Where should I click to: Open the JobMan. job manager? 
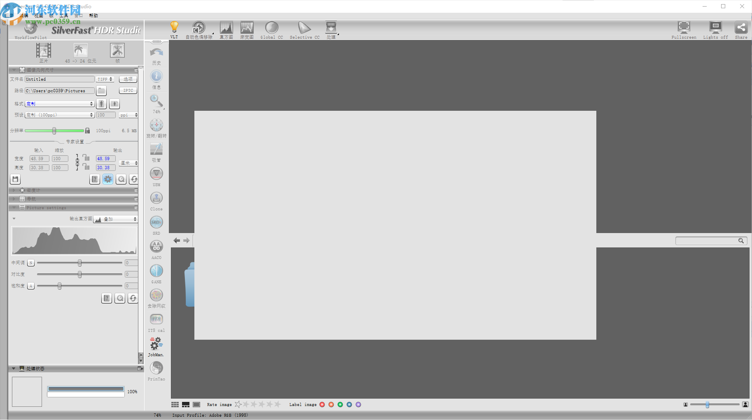[x=156, y=347]
